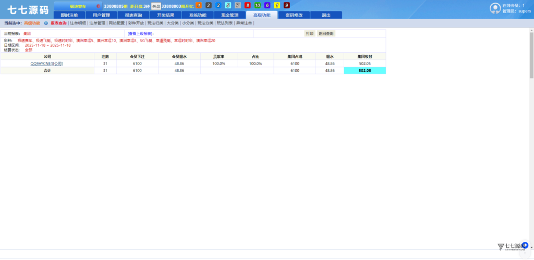This screenshot has width=534, height=260.
Task: Select the 退出 logout tab
Action: click(x=326, y=15)
